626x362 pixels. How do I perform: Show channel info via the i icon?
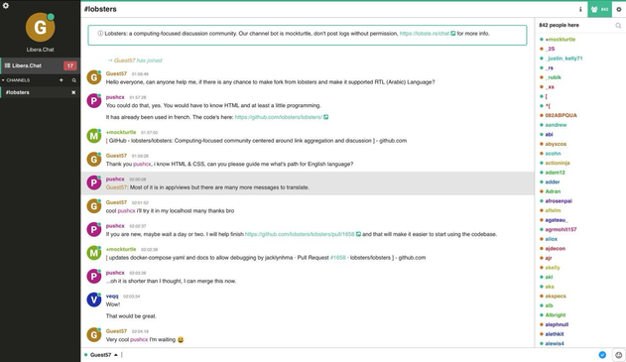tap(580, 9)
